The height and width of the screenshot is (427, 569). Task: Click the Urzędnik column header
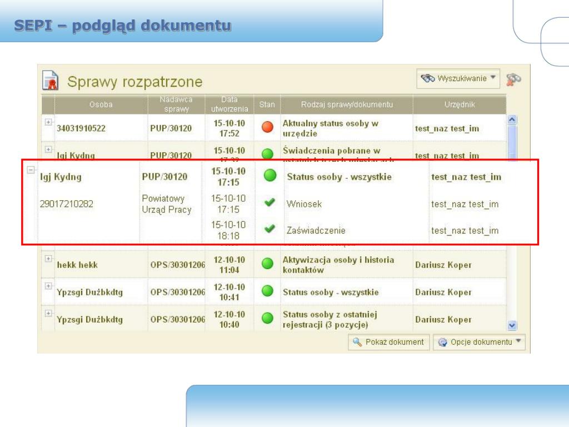tap(460, 105)
